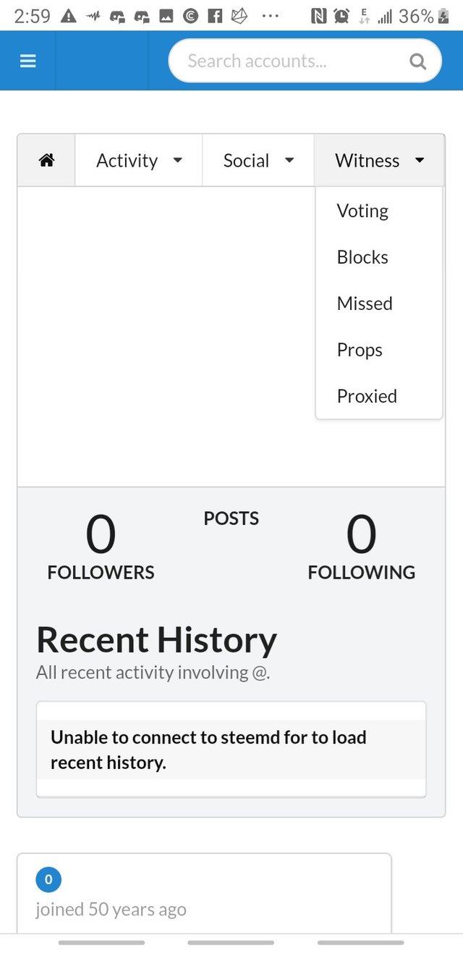The width and height of the screenshot is (463, 953).
Task: Expand the Activity dropdown
Action: pyautogui.click(x=139, y=161)
